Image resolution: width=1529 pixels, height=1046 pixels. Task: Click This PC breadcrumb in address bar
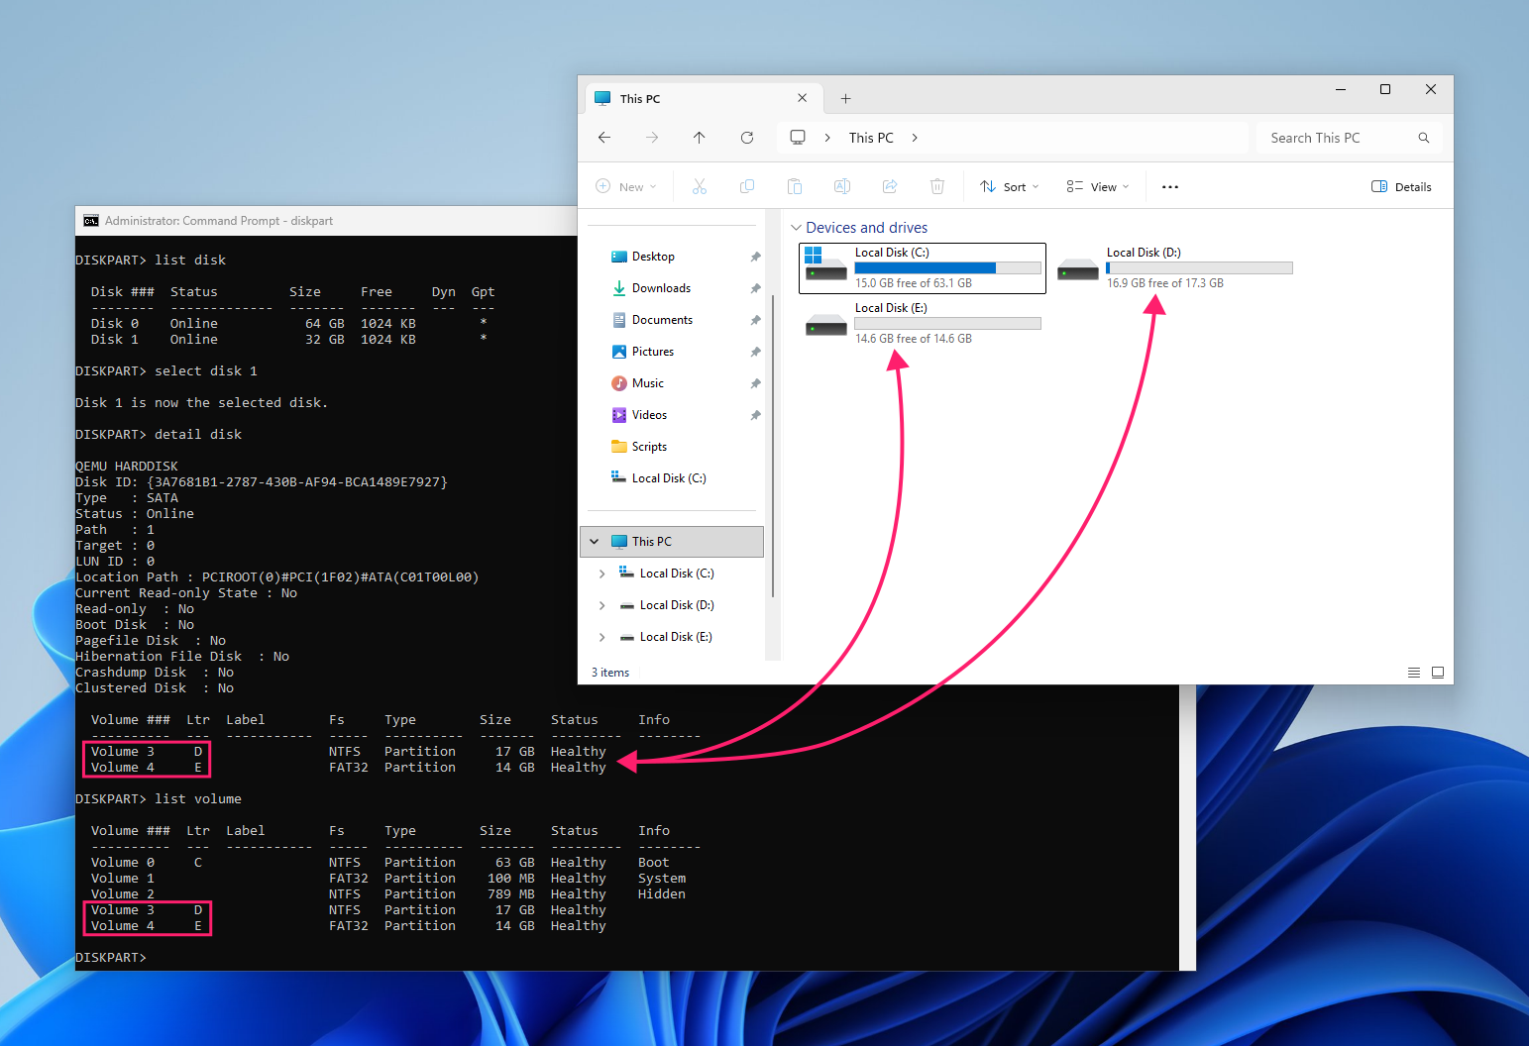(x=871, y=138)
